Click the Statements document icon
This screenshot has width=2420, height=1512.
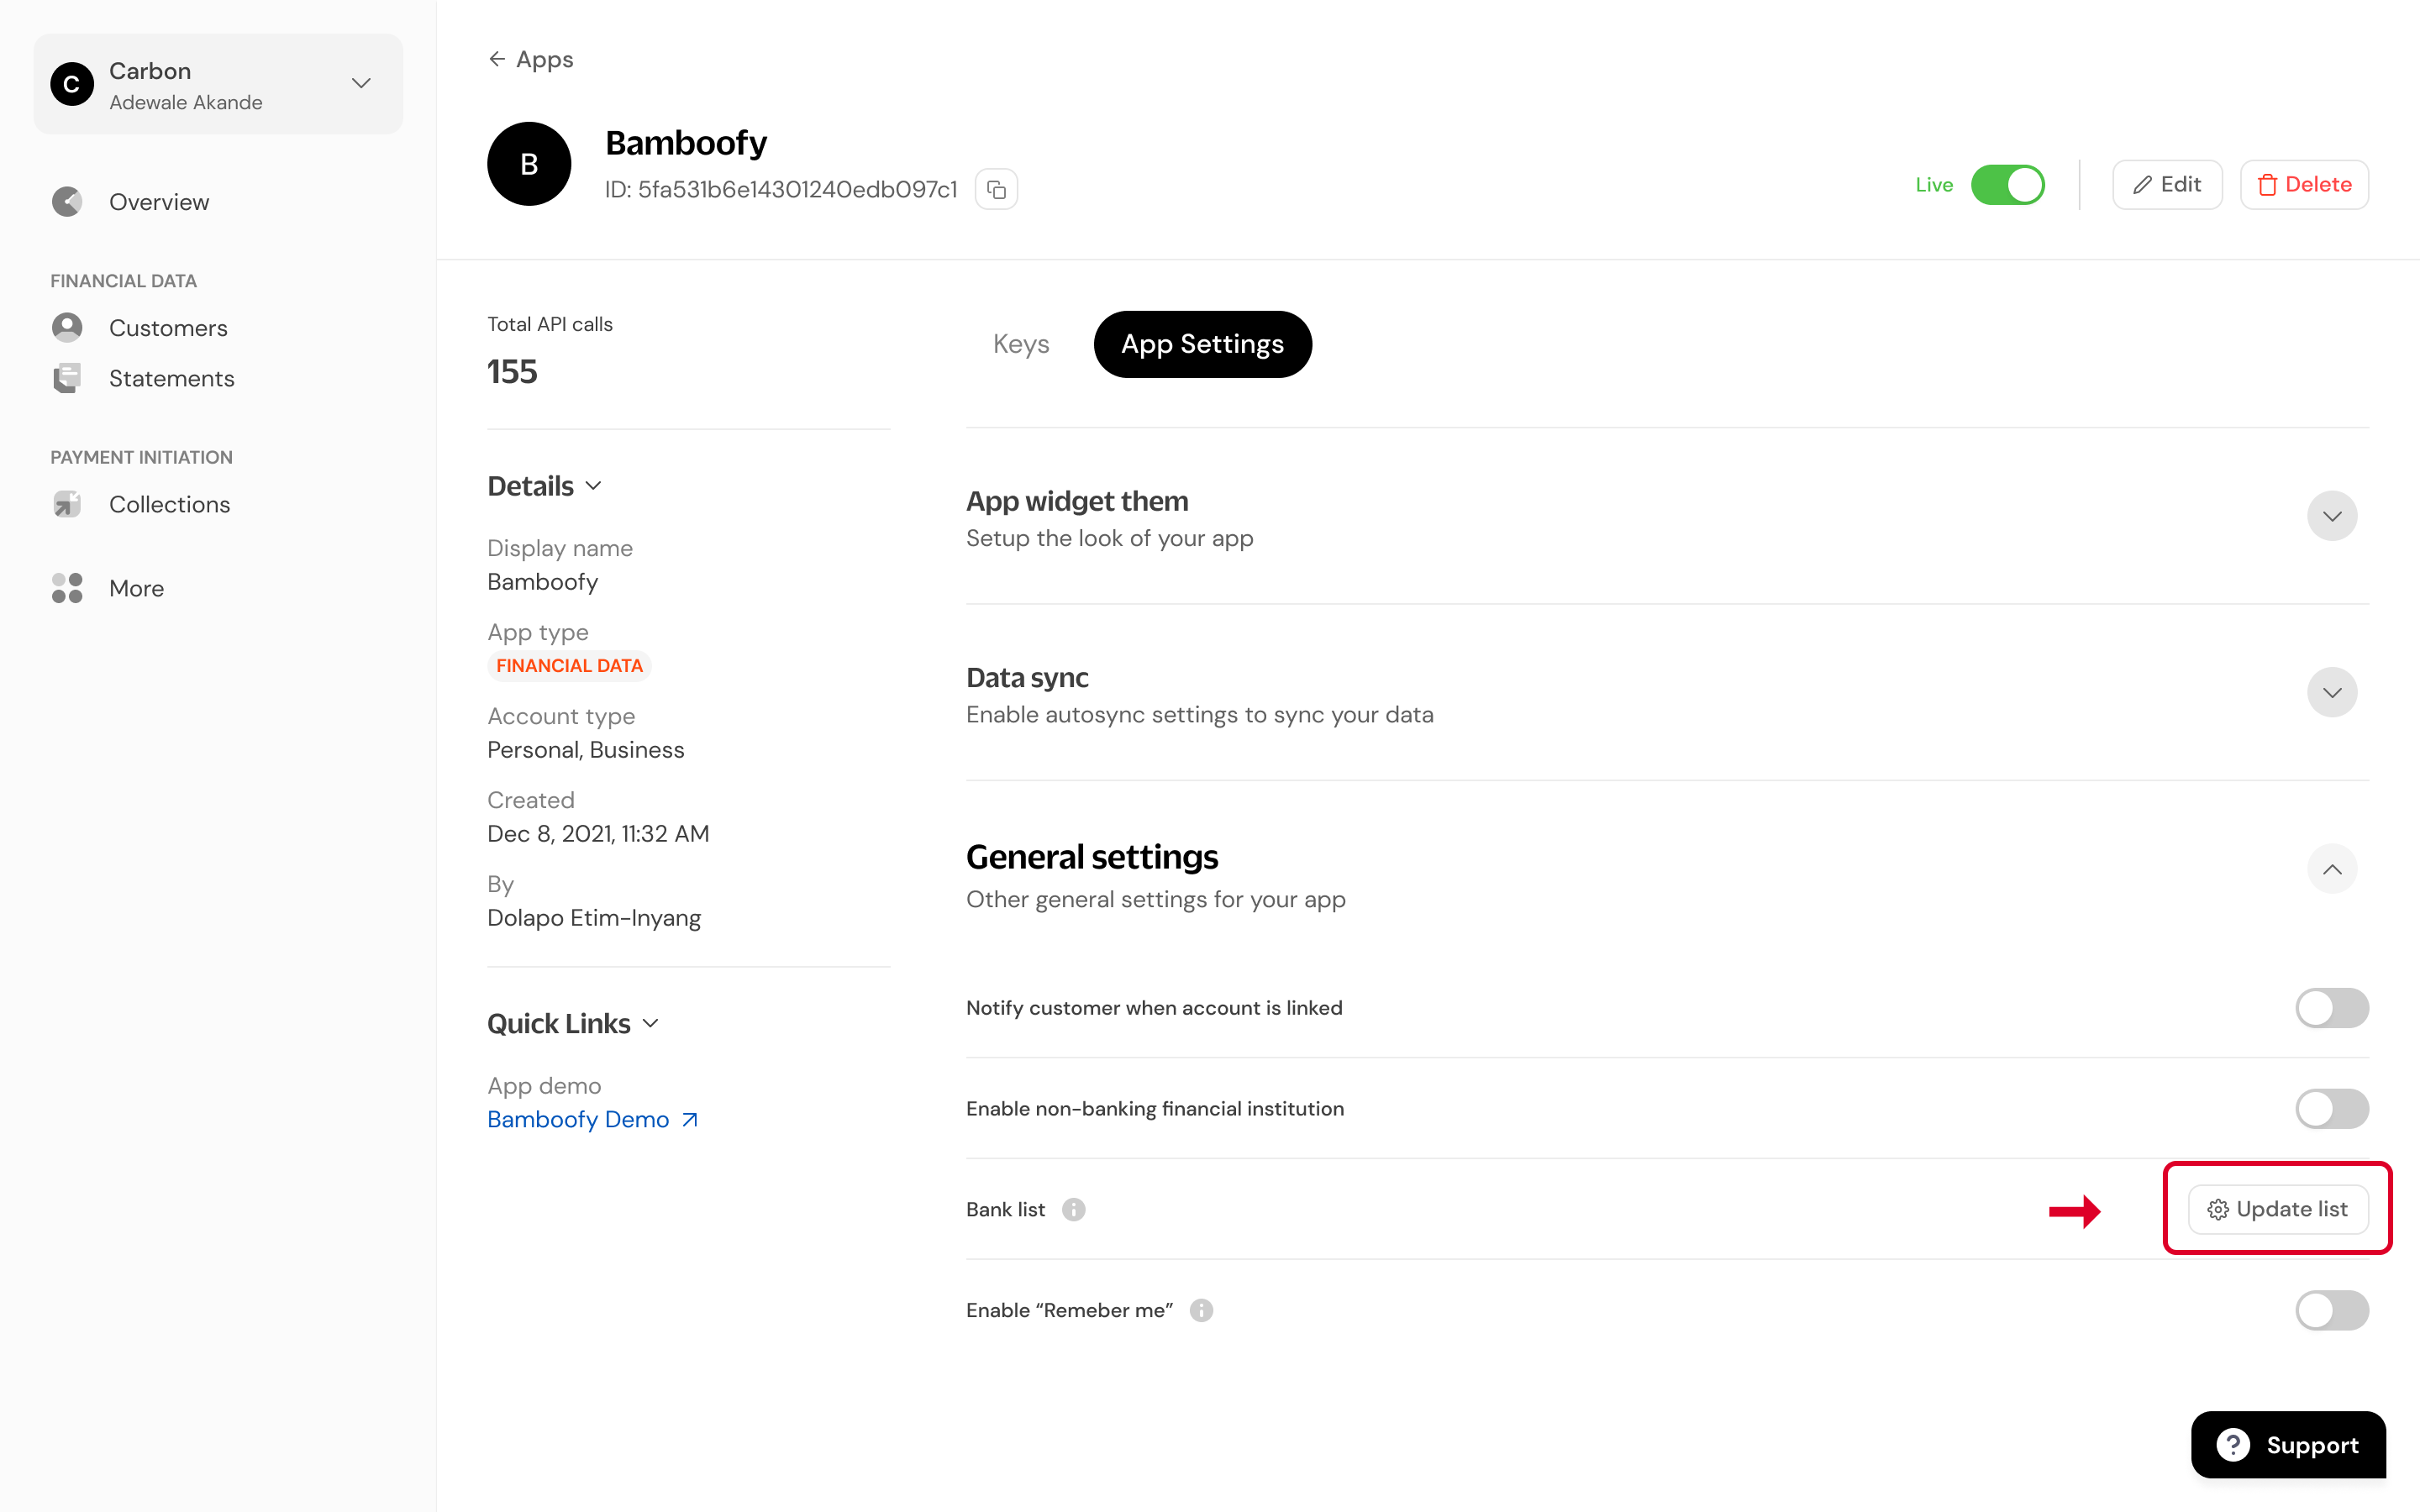(67, 378)
